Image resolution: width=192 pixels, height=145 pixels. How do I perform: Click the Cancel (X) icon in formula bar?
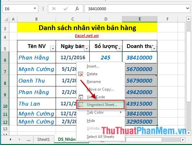tap(54, 9)
